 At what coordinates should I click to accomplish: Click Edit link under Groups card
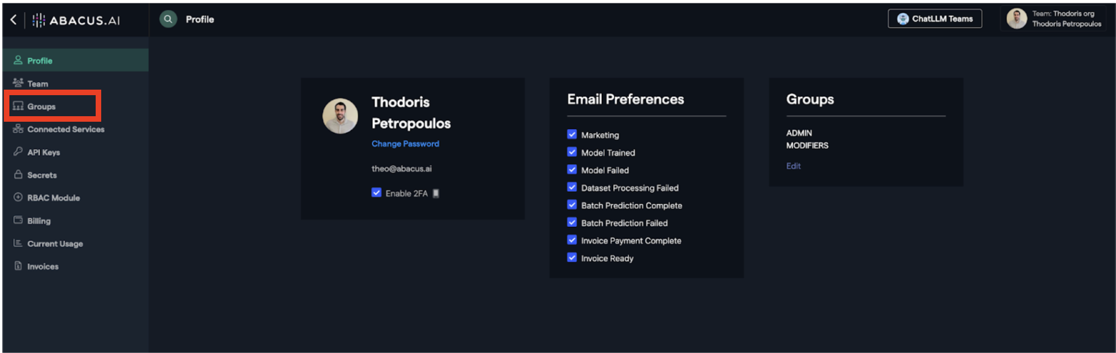pos(793,166)
